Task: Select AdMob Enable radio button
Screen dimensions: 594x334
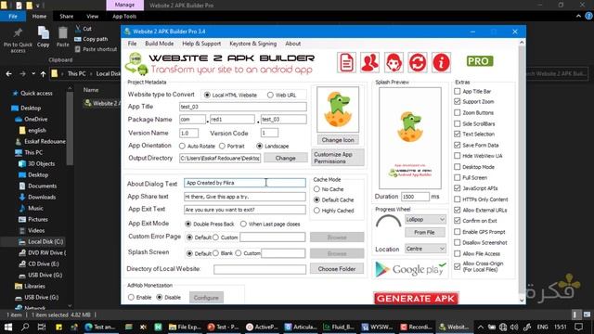Action: pos(131,297)
